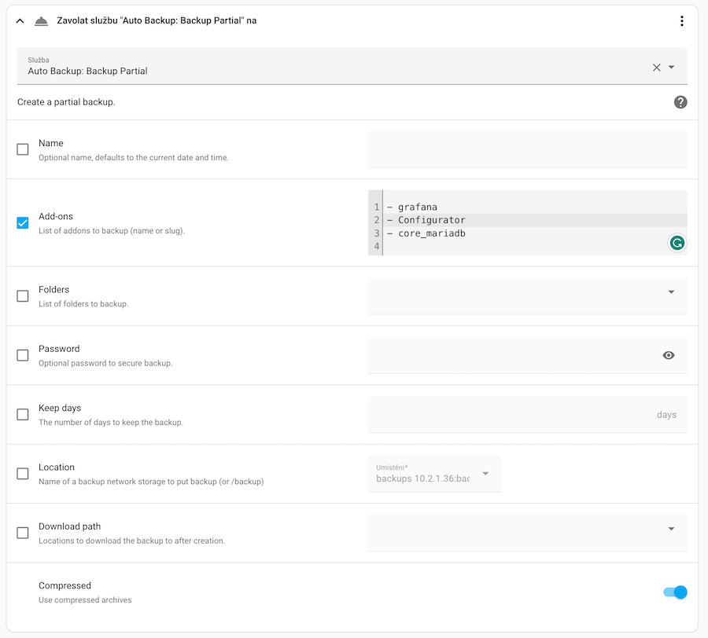Uncheck the Add-ons checkbox
708x638 pixels.
tap(22, 222)
